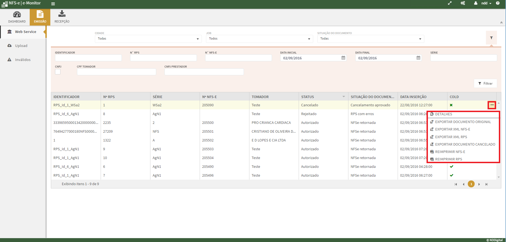Click the Identificador input field
Viewport: 506px width, 242px height.
(88, 58)
